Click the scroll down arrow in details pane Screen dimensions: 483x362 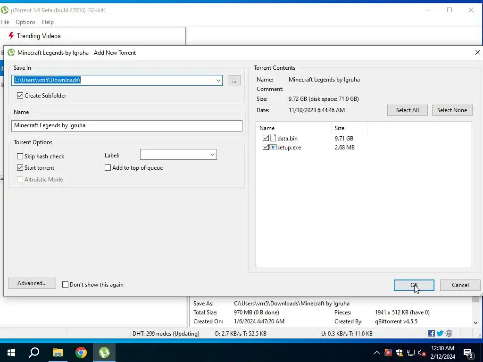click(475, 322)
